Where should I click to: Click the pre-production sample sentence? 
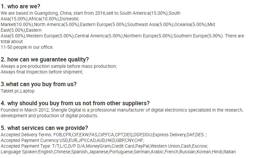pos(59,66)
